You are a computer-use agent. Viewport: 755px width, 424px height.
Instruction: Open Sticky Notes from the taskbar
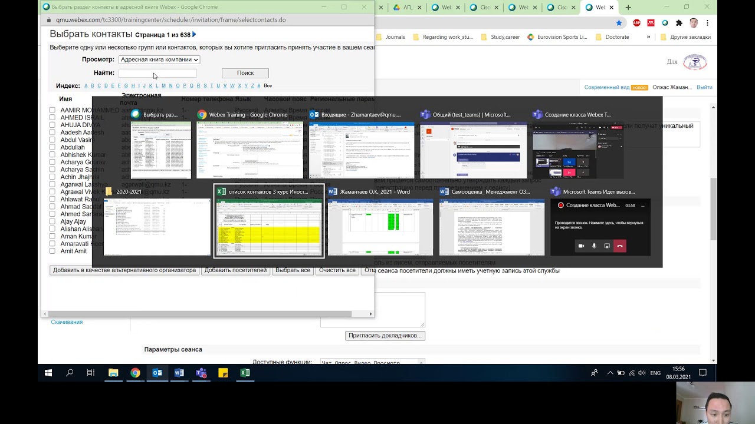[x=223, y=373]
